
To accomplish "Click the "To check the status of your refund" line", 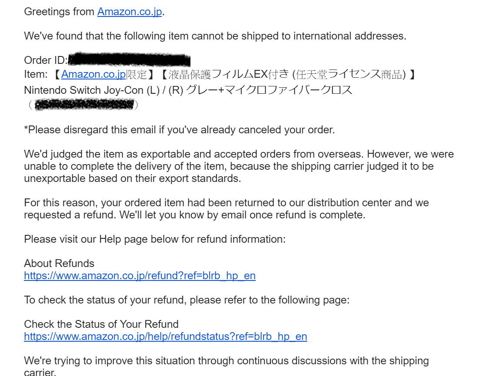I will (187, 300).
